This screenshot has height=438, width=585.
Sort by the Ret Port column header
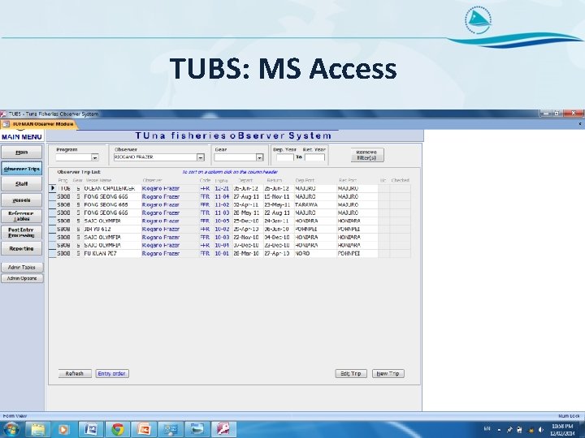click(348, 180)
